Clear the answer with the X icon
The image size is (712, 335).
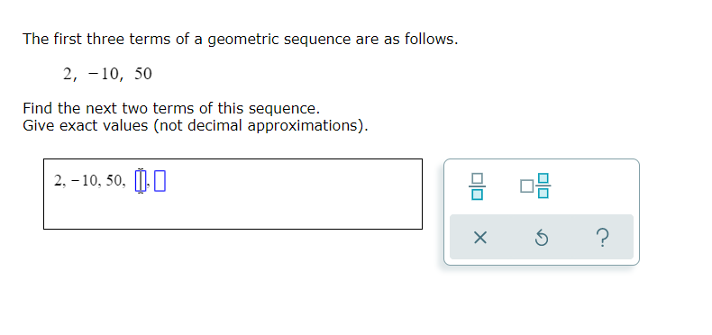pos(480,238)
